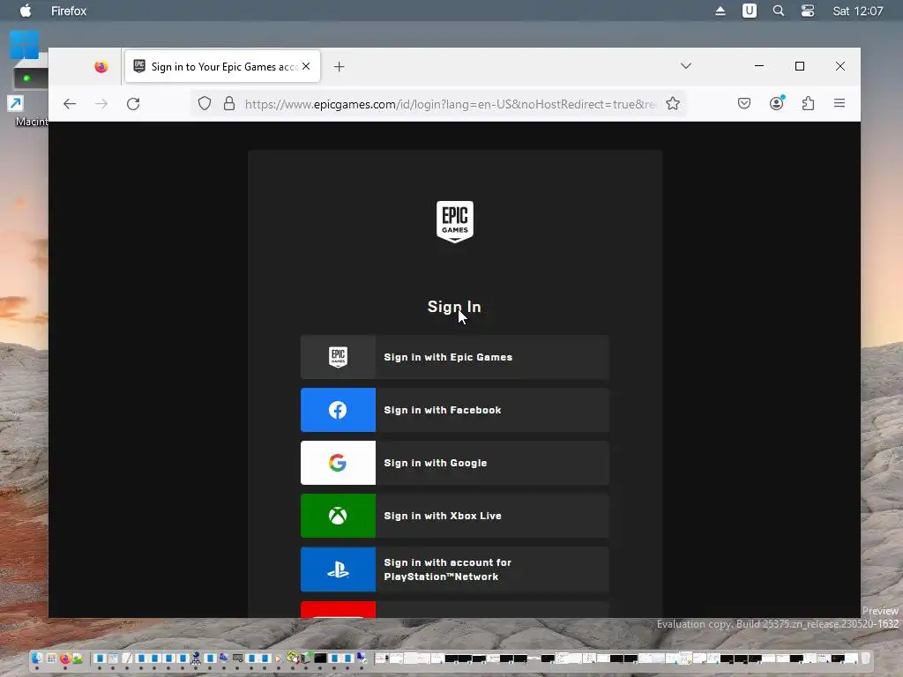903x677 pixels.
Task: Click the red sign-in option at bottom
Action: (455, 610)
